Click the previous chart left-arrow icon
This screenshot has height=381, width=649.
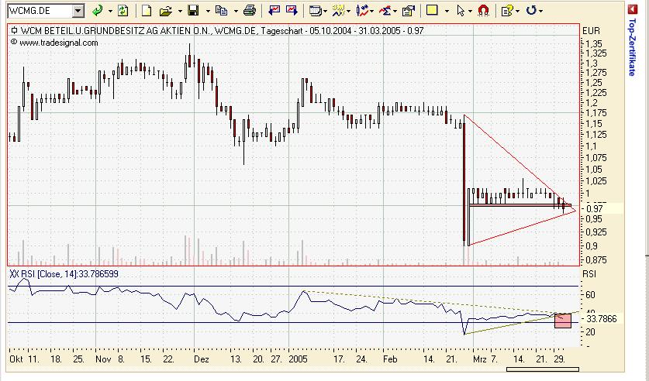(274, 10)
